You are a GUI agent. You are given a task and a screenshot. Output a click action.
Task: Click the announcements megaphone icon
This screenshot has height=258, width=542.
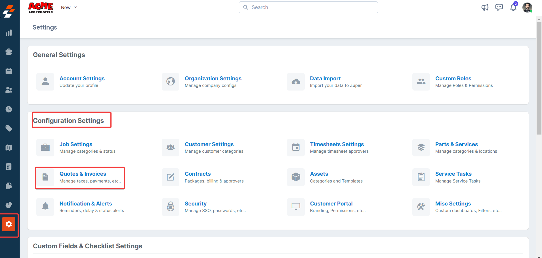(485, 7)
